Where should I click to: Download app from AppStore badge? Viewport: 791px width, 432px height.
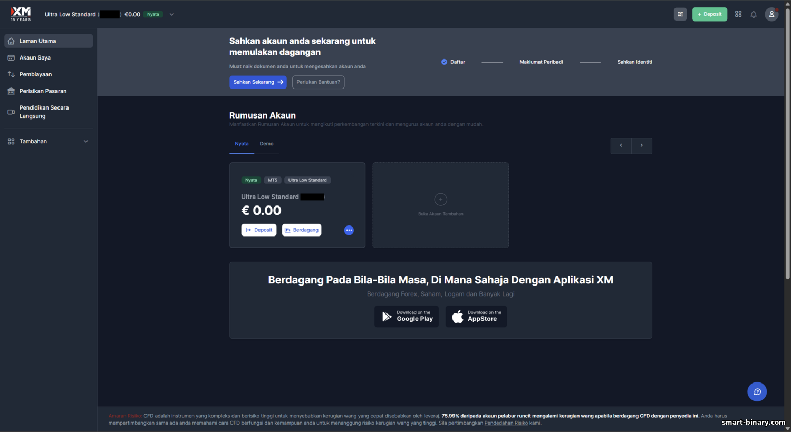coord(476,316)
